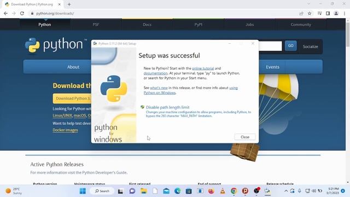Close the Download Python browser tab
The image size is (350, 197).
point(60,4)
